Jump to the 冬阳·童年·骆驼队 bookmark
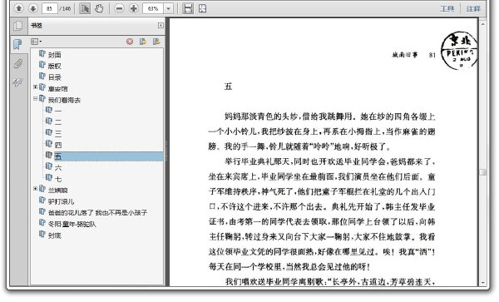 point(72,224)
